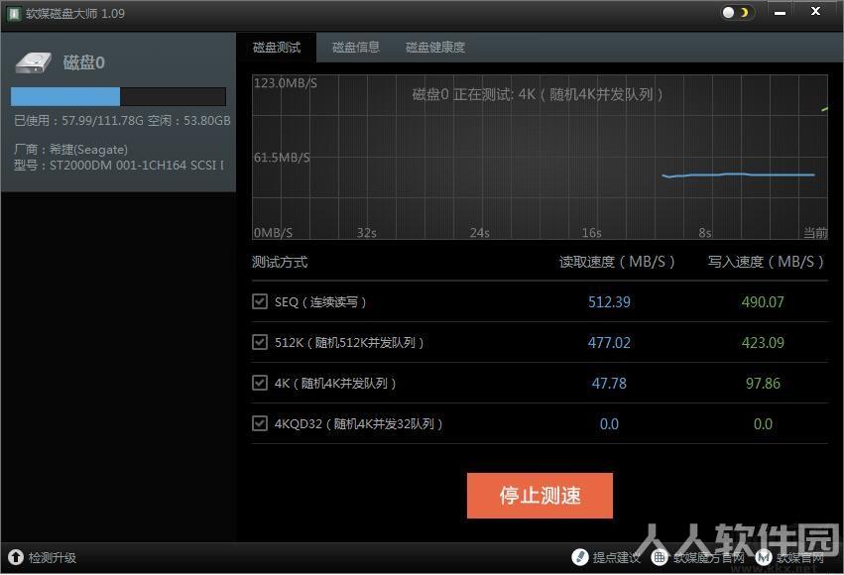Click the 检测升级 upgrade arrow icon
This screenshot has width=844, height=575.
pos(16,557)
